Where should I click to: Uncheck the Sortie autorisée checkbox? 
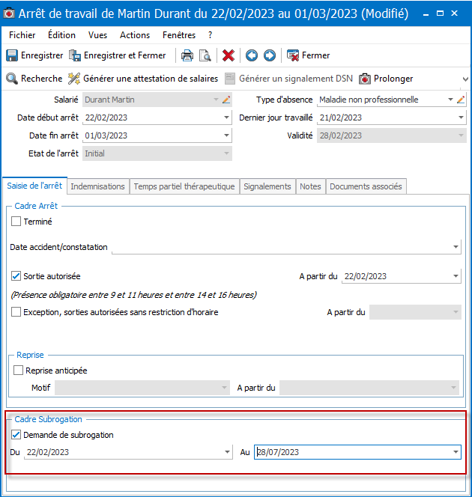(x=16, y=276)
